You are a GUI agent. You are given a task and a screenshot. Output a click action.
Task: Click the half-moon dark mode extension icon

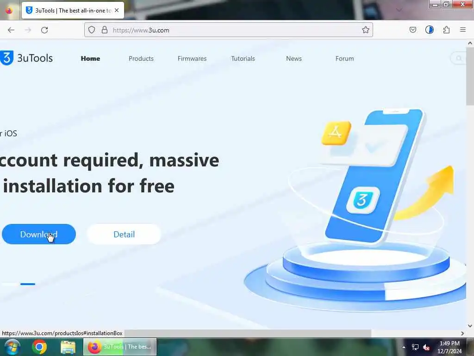click(429, 30)
